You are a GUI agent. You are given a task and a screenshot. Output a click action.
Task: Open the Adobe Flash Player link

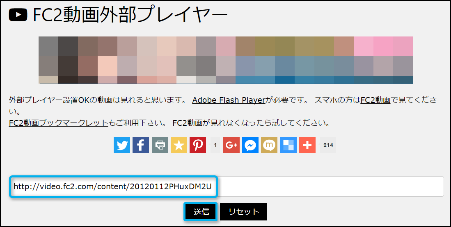(x=229, y=100)
